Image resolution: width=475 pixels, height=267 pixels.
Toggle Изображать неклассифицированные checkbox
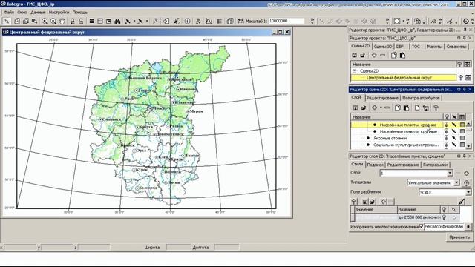(x=421, y=226)
